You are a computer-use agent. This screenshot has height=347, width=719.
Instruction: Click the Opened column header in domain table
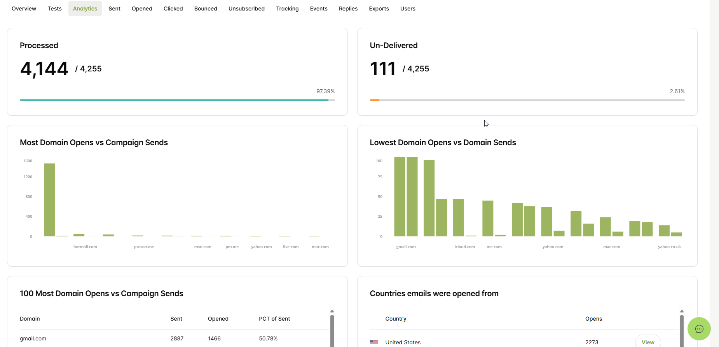point(218,319)
